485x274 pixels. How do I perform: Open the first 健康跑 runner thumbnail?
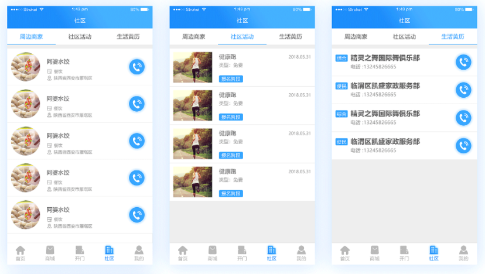click(x=193, y=67)
